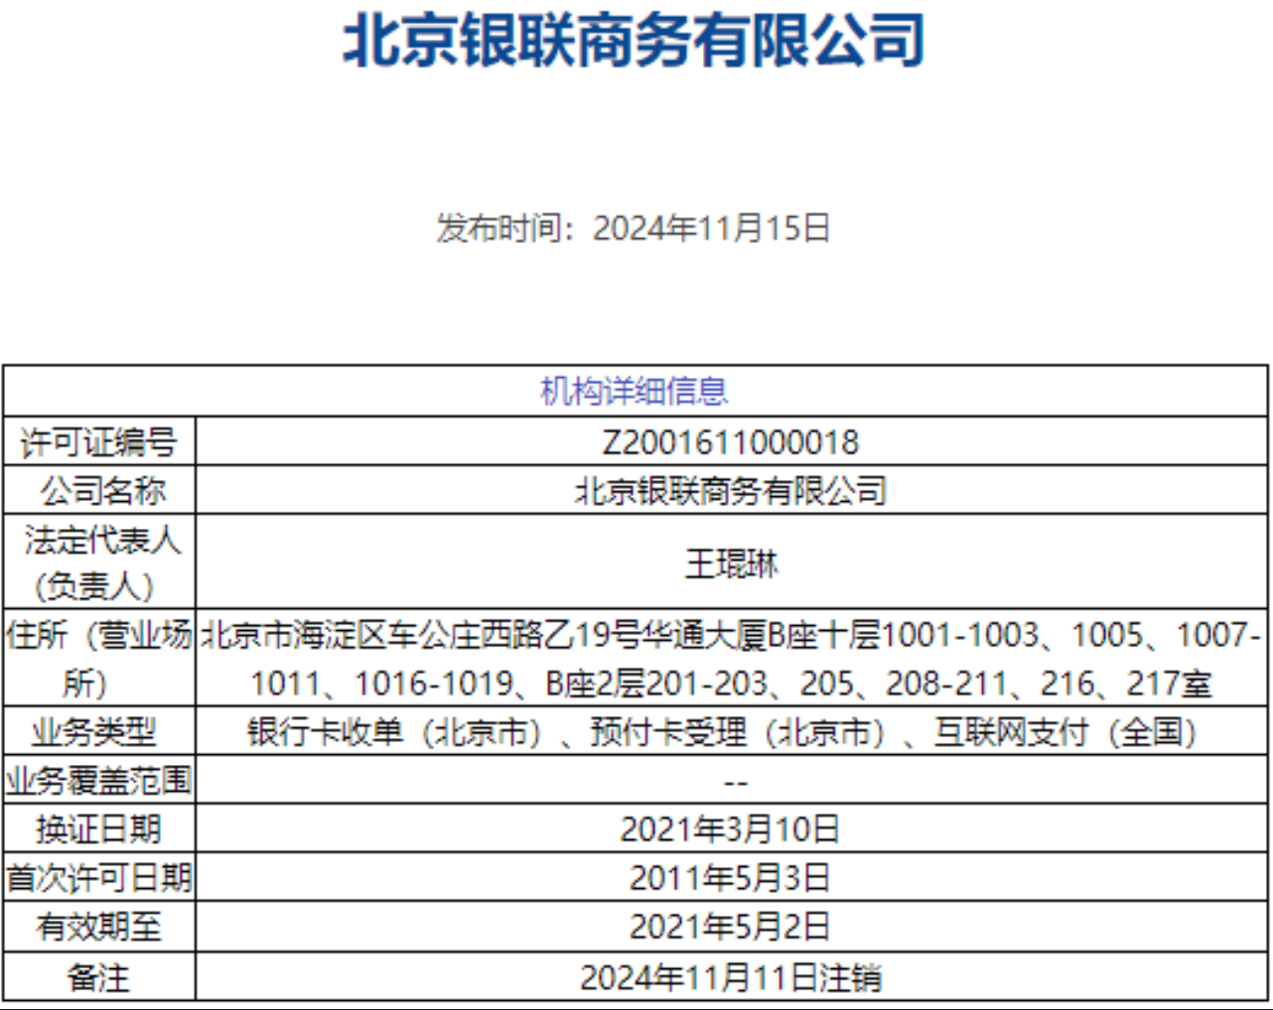1273x1010 pixels.
Task: Click the page title 北京银联商务有限公司
Action: [x=634, y=42]
